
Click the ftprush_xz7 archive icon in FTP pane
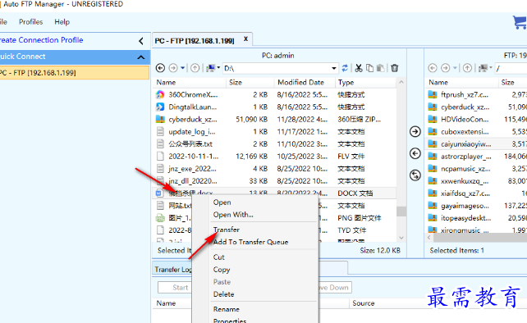tap(433, 94)
